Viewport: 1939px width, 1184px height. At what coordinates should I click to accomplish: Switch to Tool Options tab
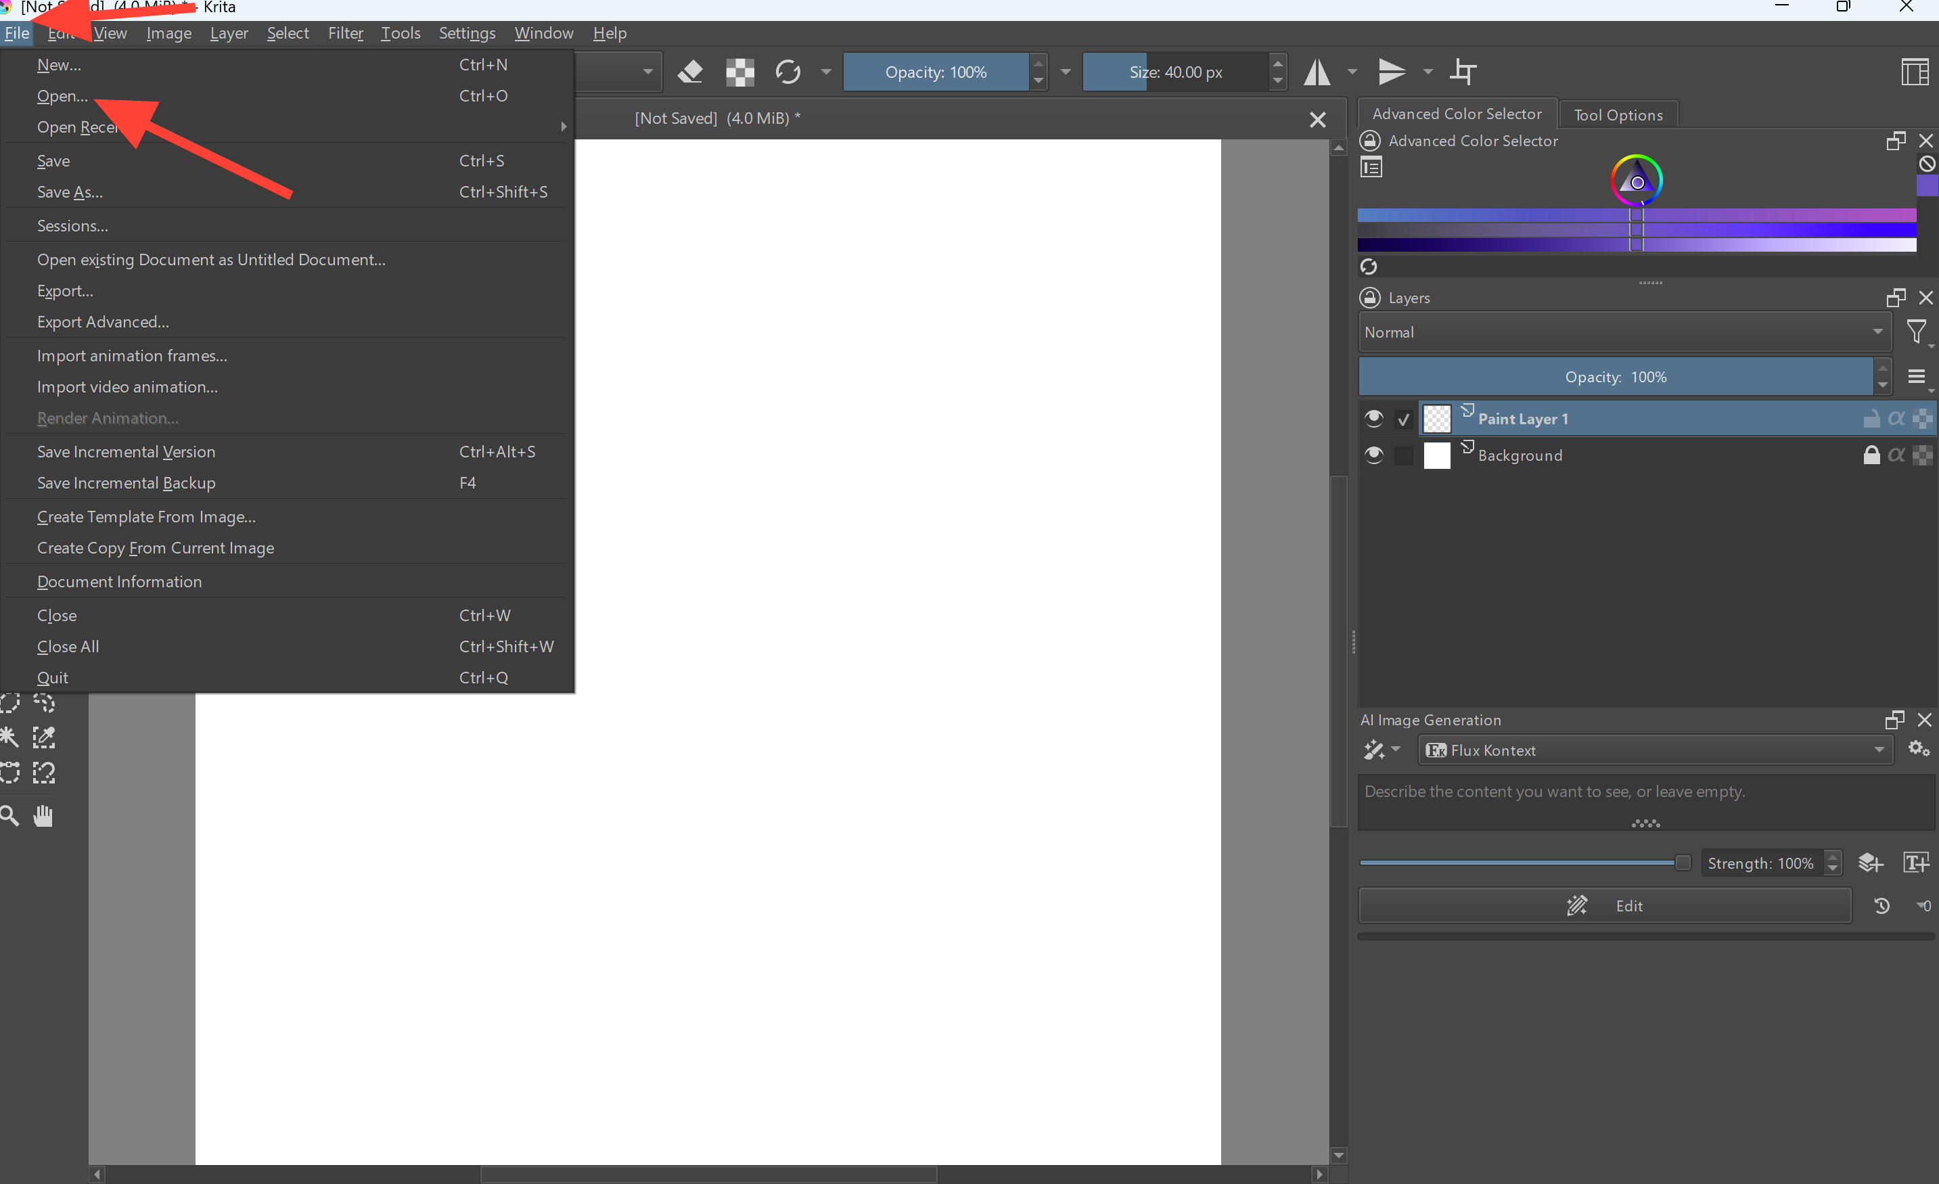(x=1618, y=115)
